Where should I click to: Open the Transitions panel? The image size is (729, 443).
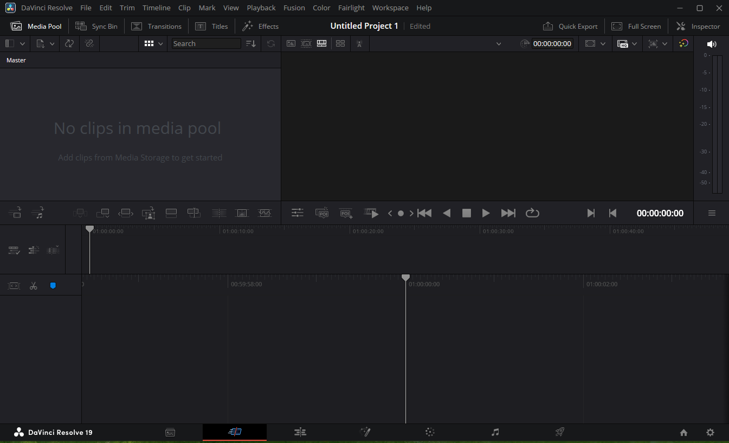[156, 26]
